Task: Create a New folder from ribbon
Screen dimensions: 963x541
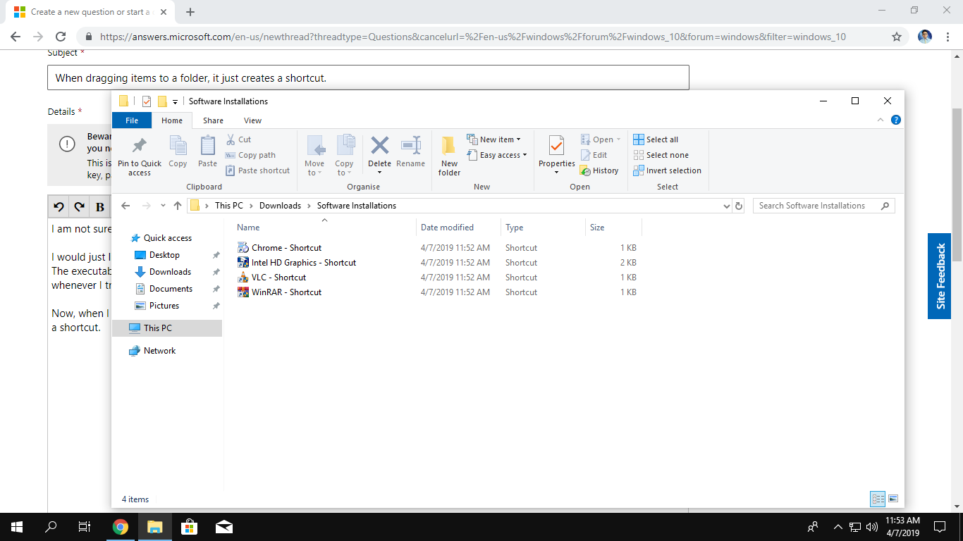Action: [x=449, y=156]
